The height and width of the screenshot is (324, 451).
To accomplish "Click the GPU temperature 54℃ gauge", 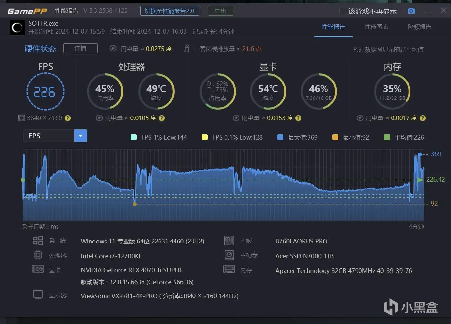I will tap(268, 92).
